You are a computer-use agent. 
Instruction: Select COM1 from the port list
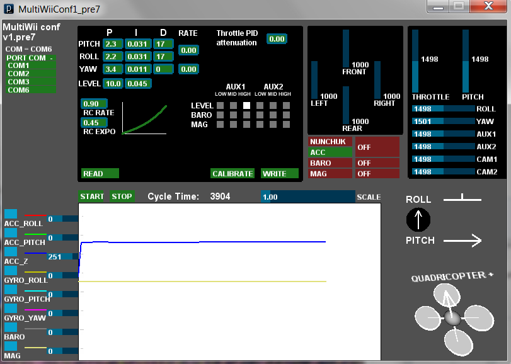click(x=31, y=65)
